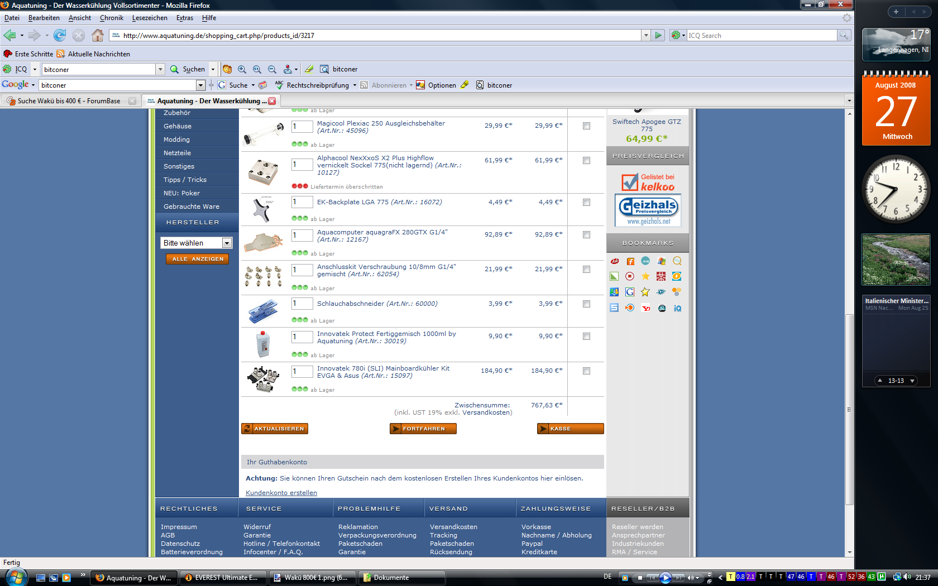Screen dimensions: 938x586
Task: Click the ICQ toolbar highlighter pen icon
Action: click(309, 69)
